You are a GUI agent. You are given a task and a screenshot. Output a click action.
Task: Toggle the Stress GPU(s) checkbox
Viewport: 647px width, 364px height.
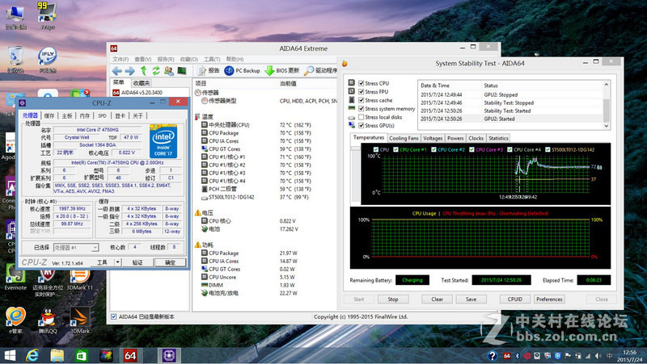click(361, 125)
